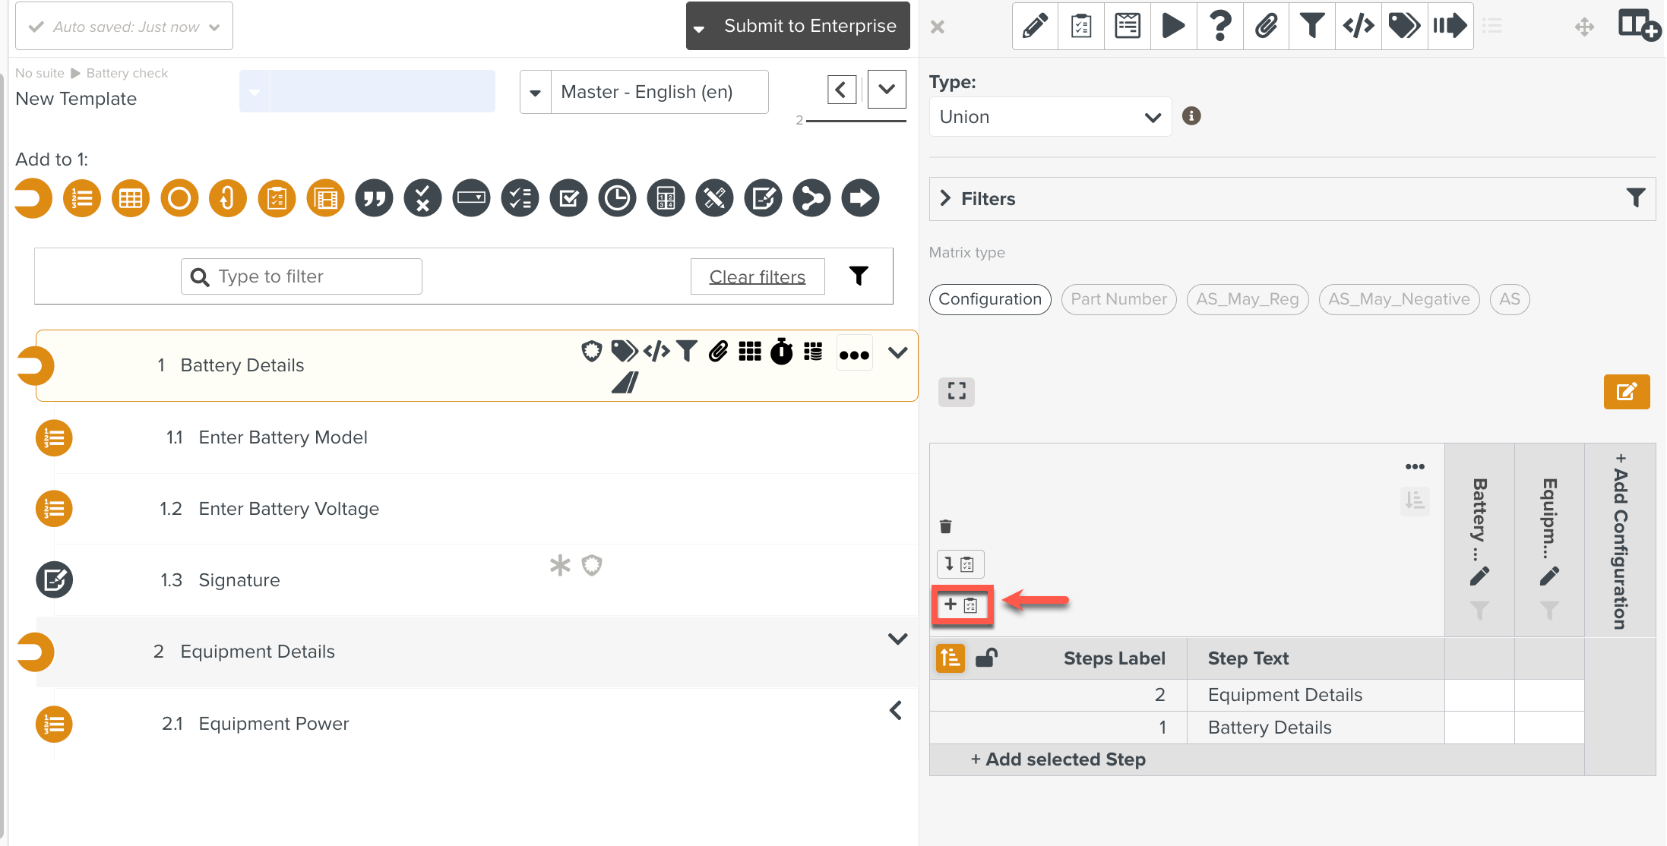Image resolution: width=1667 pixels, height=846 pixels.
Task: Toggle the unlock icon beside Steps Label
Action: [986, 658]
